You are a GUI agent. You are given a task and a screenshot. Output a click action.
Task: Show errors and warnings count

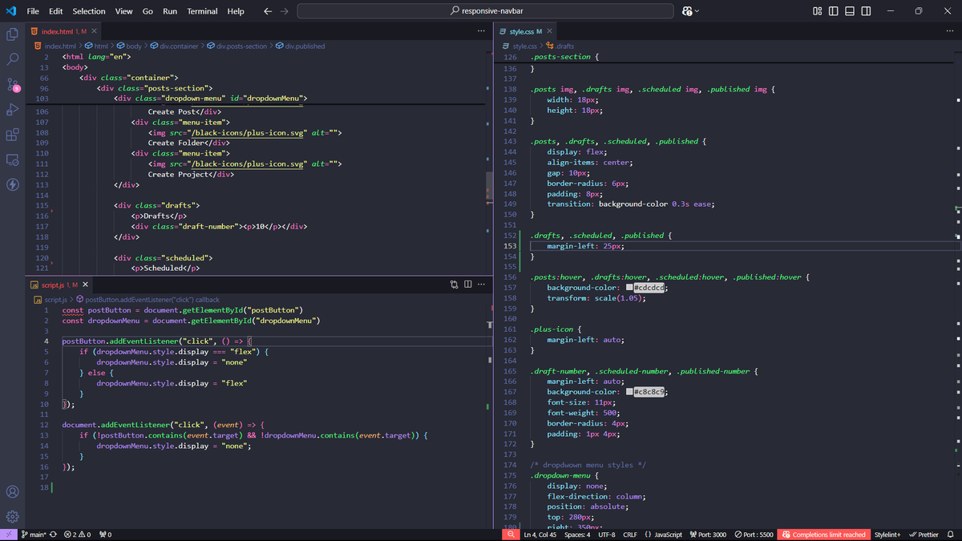tap(77, 535)
